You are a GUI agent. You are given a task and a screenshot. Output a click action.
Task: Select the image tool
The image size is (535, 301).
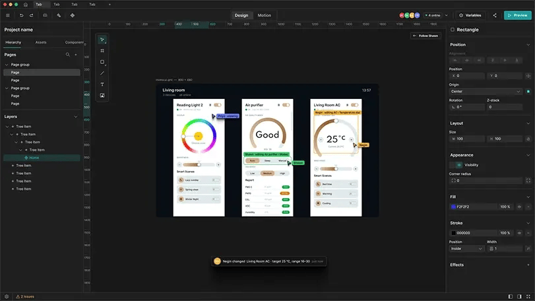coord(102,96)
